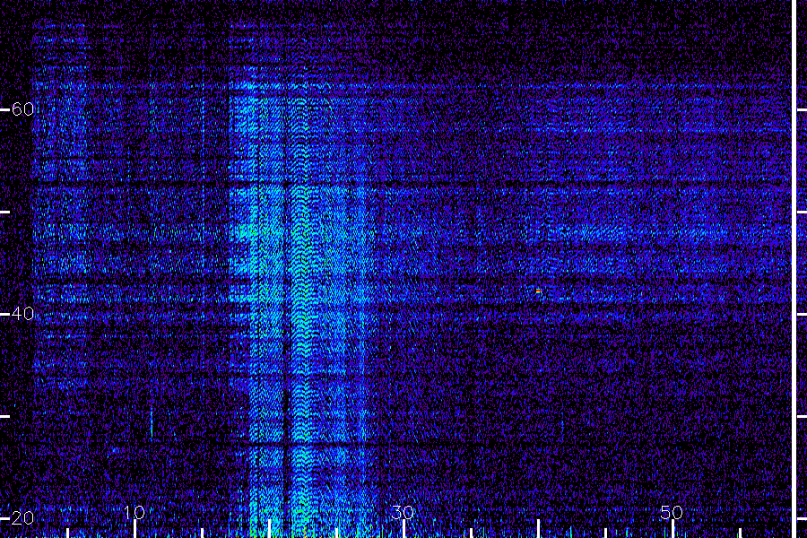Screen dimensions: 807x538
Task: Click the "30" label on the horizontal axis
Action: click(403, 512)
